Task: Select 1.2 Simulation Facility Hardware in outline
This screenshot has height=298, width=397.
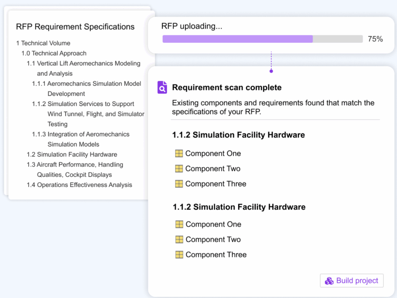Action: (72, 154)
